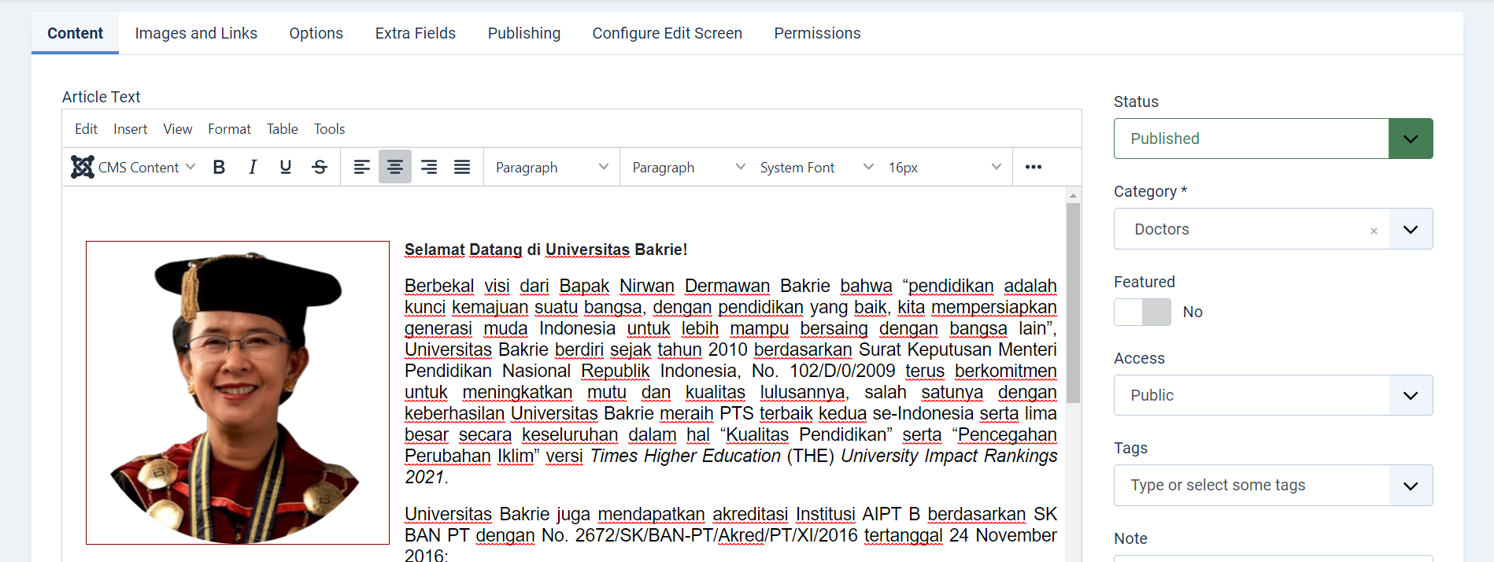Click the italic text 'Times Higher Education'
Viewport: 1494px width, 562px height.
pyautogui.click(x=686, y=456)
